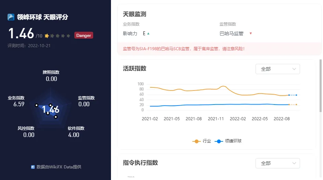323x180 pixels.
Task: Click the 评测时间: 2022-10-21 text
Action: (29, 46)
